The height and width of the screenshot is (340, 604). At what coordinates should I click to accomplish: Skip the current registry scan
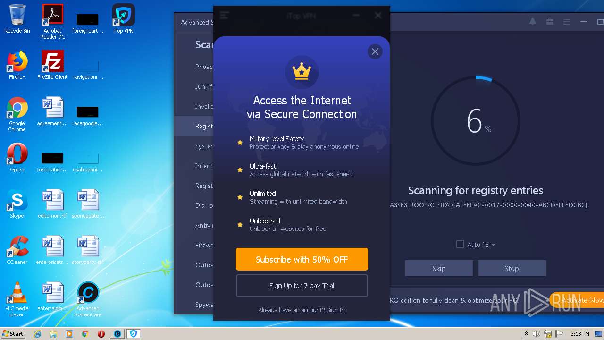click(439, 268)
